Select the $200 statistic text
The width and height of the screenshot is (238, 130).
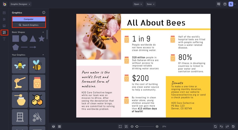(x=140, y=78)
